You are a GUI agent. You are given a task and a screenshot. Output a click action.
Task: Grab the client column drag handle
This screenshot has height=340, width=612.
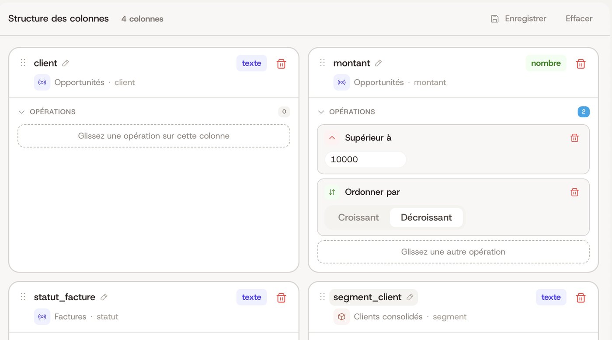[23, 63]
